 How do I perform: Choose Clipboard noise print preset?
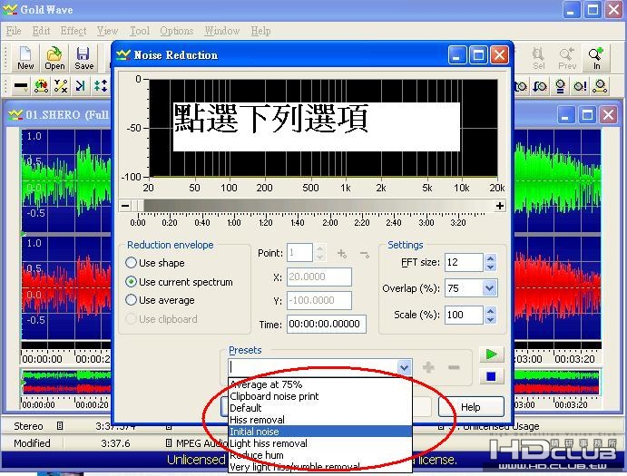pyautogui.click(x=320, y=396)
